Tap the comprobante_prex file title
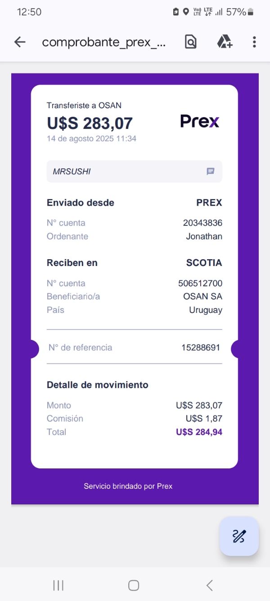Screen dimensions: 270x601 coord(104,42)
